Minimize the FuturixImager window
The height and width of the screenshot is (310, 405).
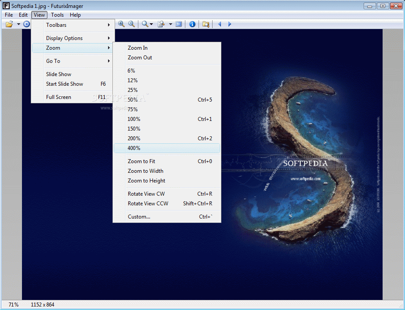click(x=369, y=6)
